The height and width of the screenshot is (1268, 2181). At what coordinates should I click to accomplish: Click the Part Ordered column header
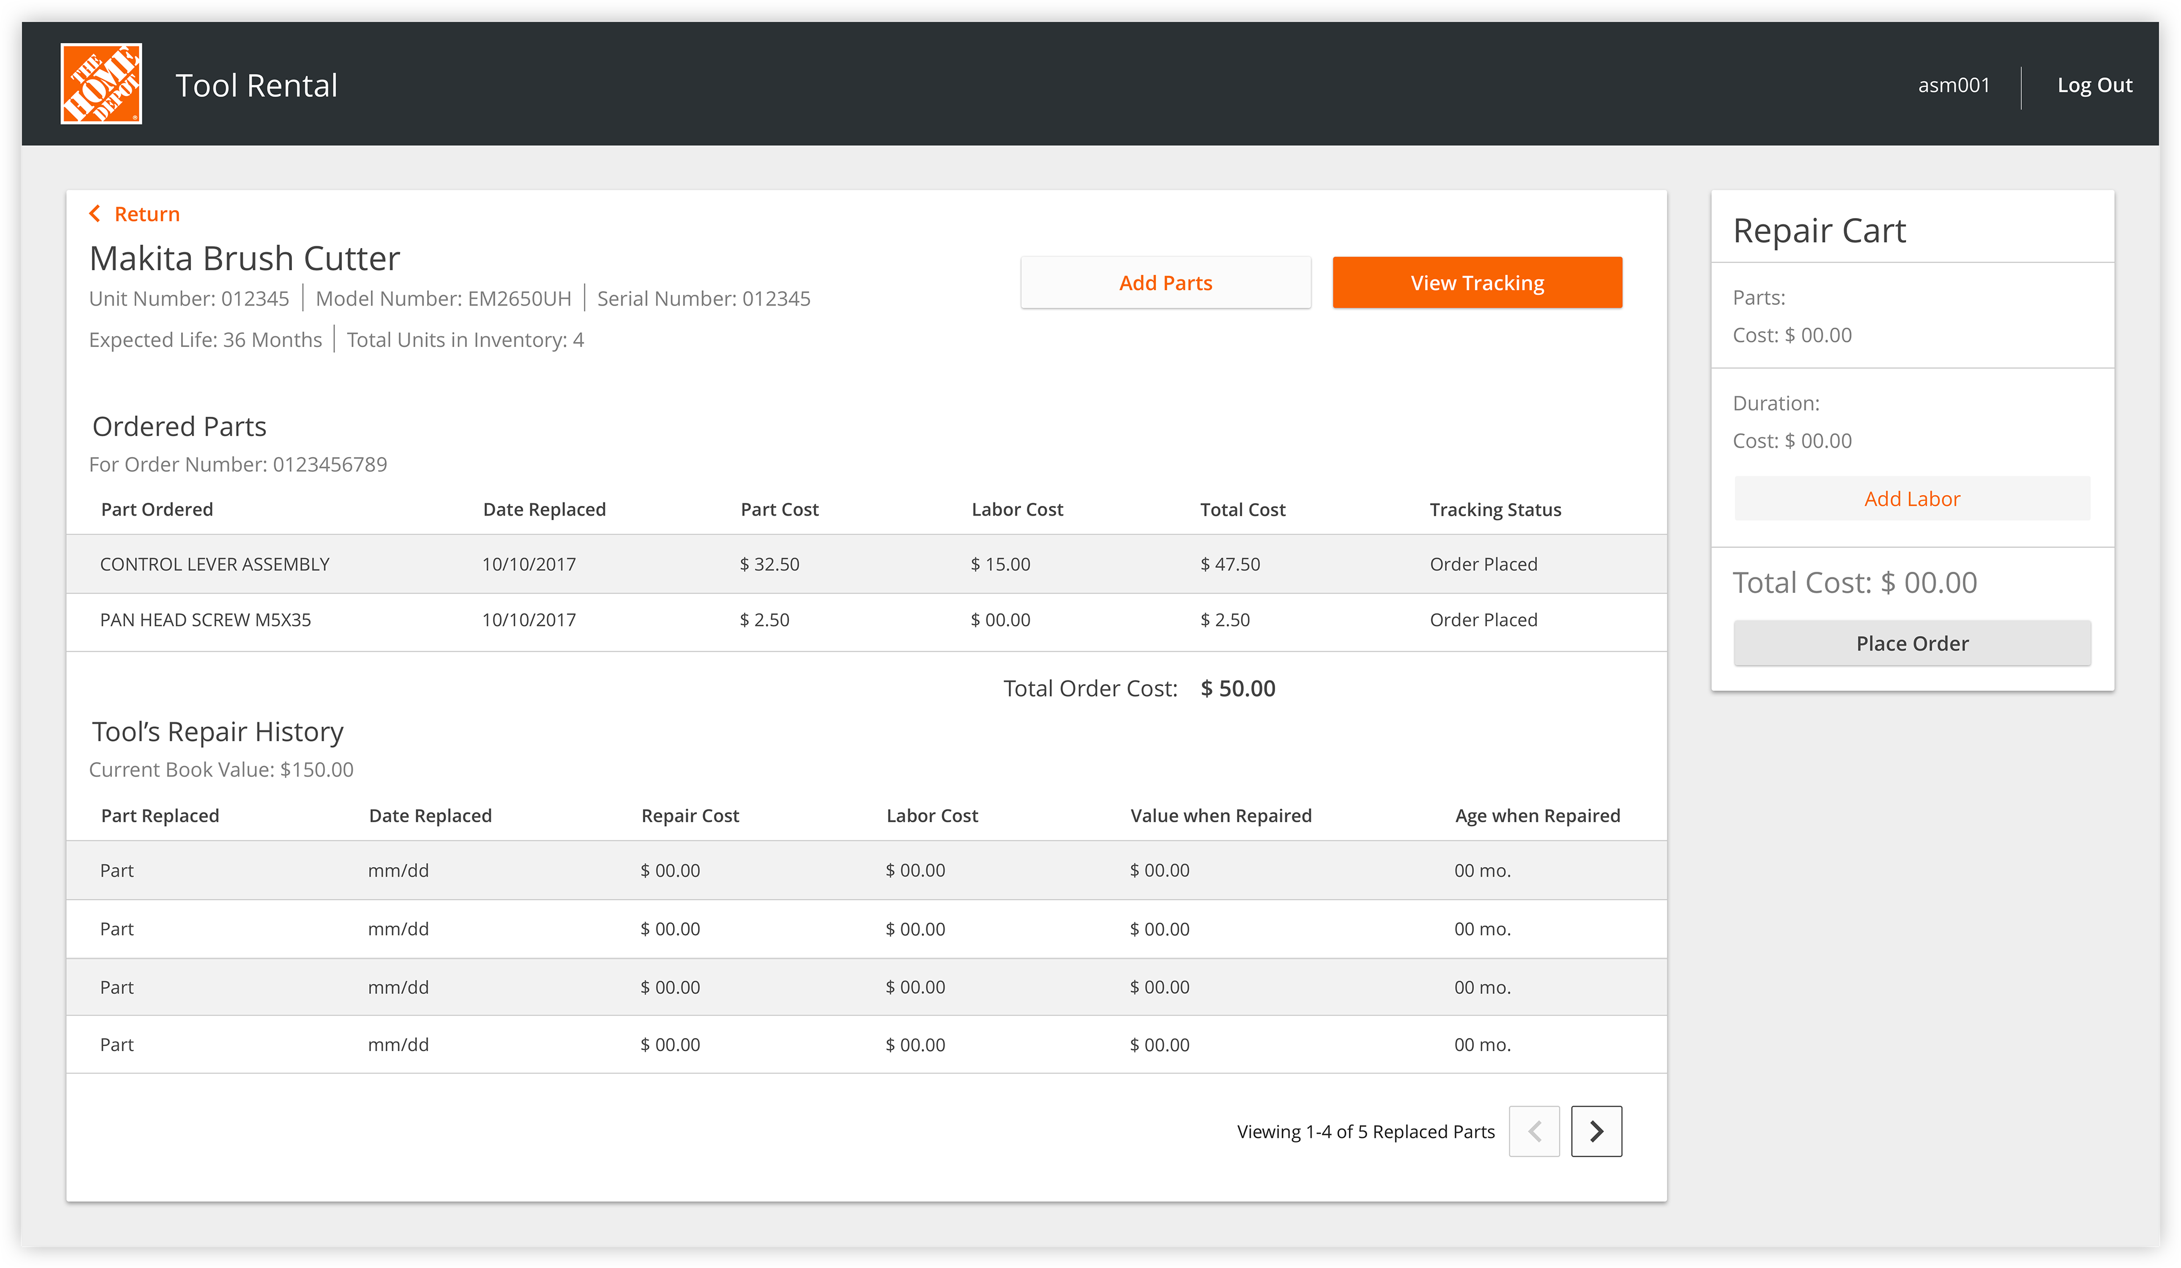pyautogui.click(x=157, y=509)
